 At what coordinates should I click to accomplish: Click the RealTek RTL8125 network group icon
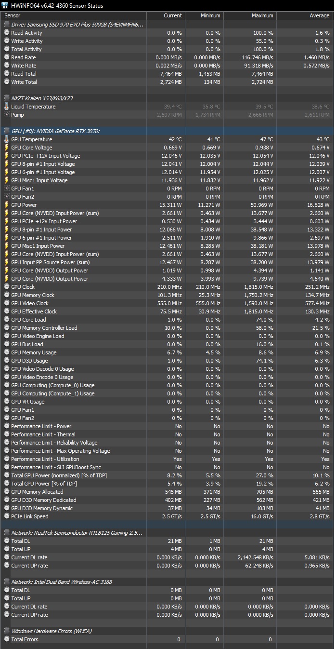click(6, 533)
